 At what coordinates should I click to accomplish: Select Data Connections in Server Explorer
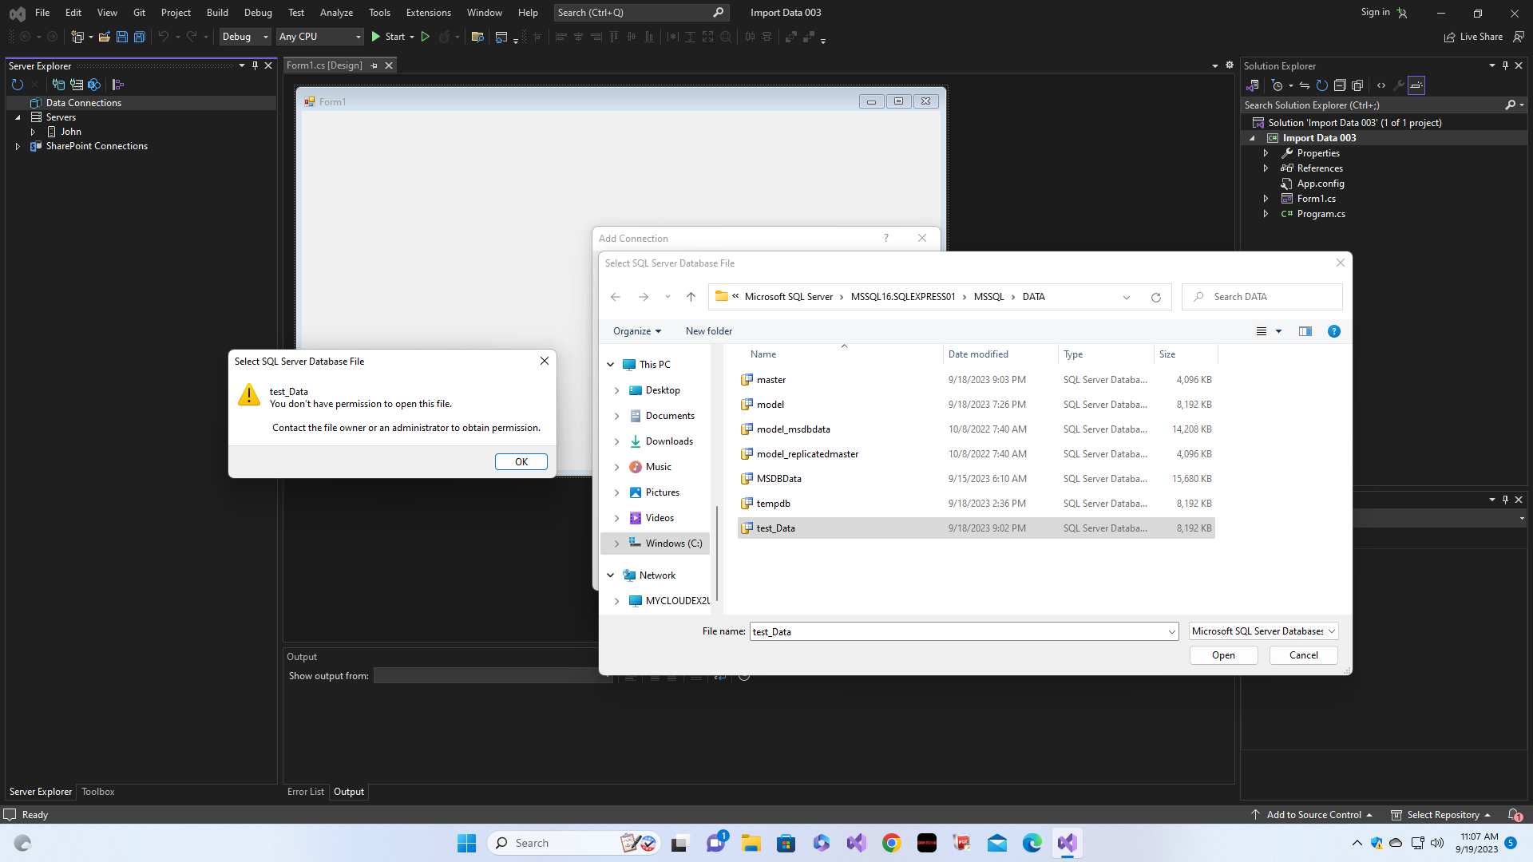coord(84,103)
